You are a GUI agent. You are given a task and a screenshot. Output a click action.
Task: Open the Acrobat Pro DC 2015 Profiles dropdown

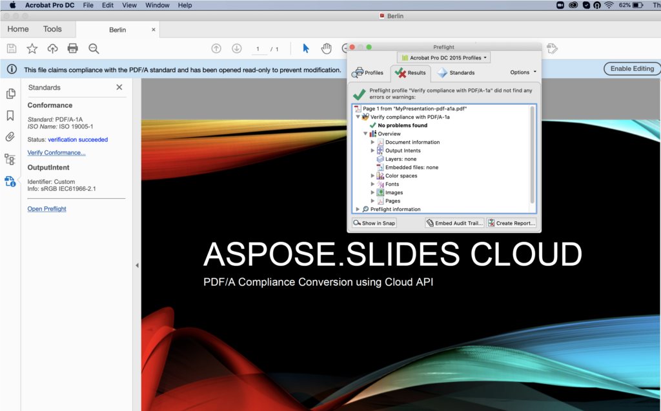coord(443,57)
